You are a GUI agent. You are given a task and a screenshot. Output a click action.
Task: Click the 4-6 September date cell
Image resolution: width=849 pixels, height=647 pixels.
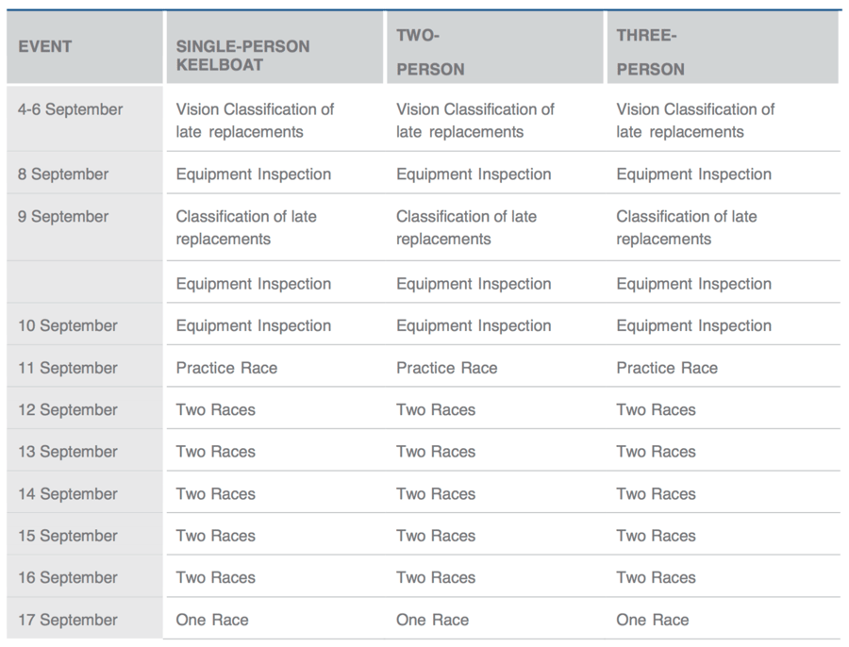71,109
